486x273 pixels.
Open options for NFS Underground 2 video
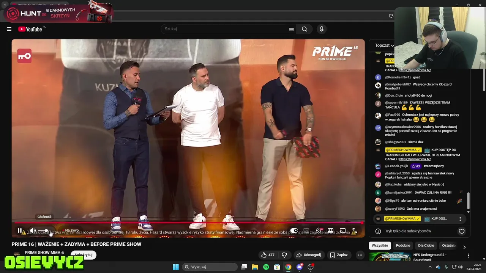click(x=468, y=256)
